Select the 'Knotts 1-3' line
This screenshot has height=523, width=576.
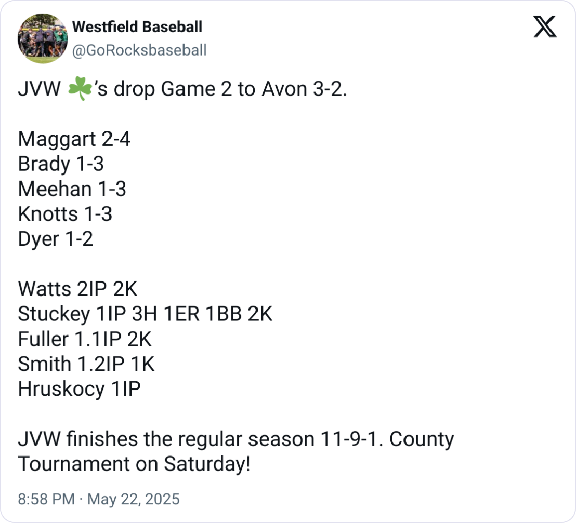coord(66,214)
